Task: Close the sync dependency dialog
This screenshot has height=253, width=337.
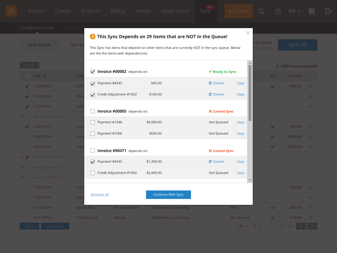Action: [248, 33]
